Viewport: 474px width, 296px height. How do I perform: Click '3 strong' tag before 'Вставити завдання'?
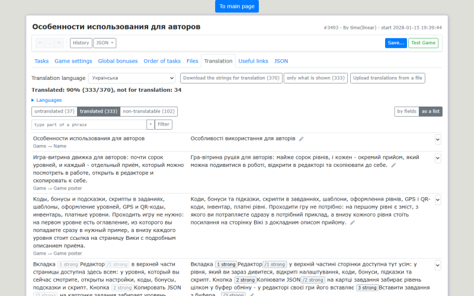[x=367, y=288]
